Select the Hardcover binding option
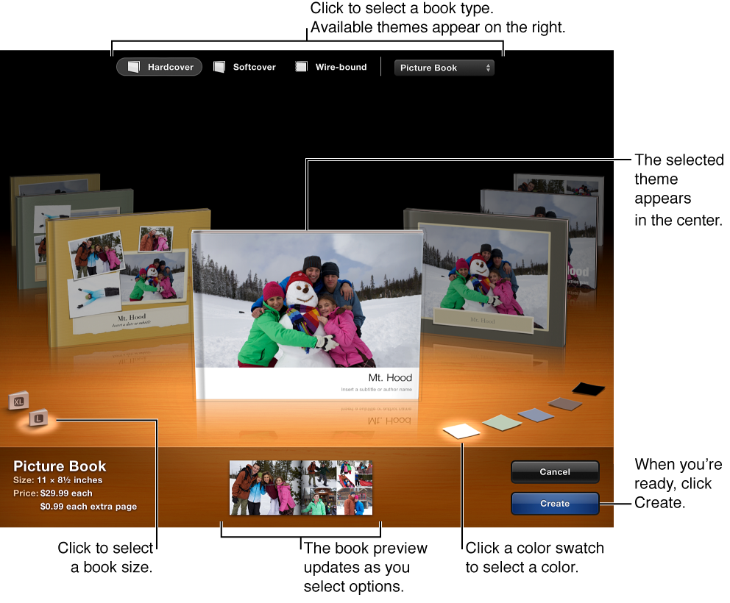Viewport: 730px width, 603px height. coord(159,67)
